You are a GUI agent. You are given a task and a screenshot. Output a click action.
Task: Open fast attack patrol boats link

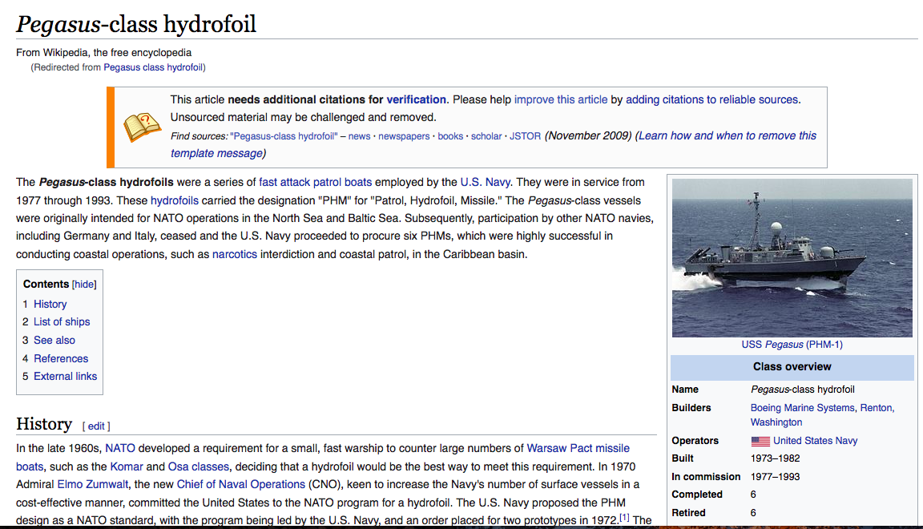[x=315, y=182]
